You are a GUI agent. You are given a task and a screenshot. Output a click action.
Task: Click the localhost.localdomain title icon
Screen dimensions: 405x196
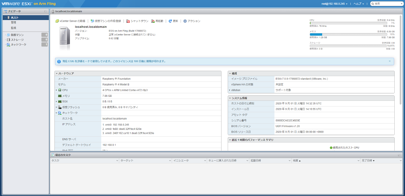[53, 11]
